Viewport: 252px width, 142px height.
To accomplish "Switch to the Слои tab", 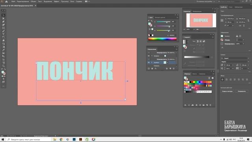I will click(x=230, y=7).
